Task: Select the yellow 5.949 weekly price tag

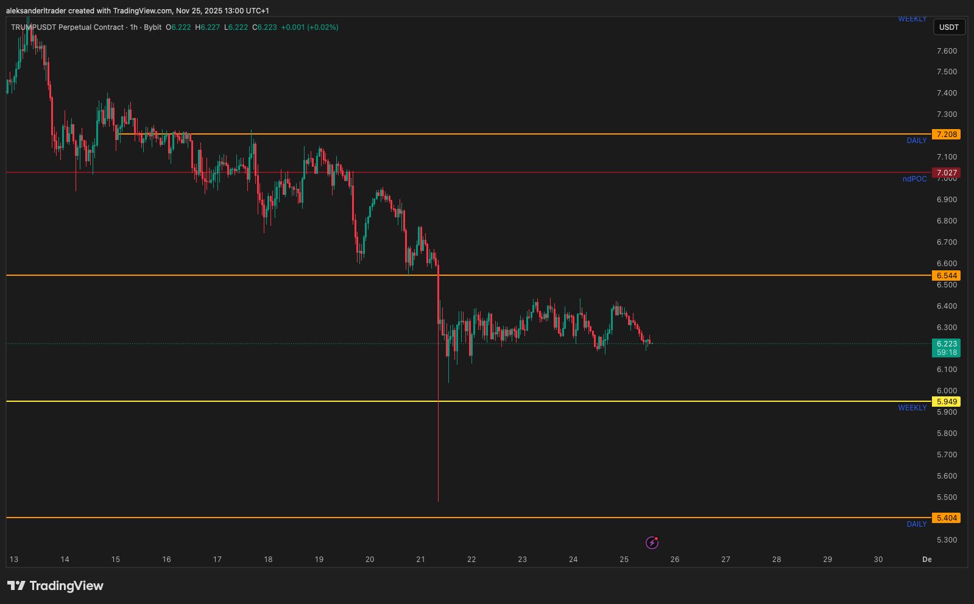Action: 946,402
